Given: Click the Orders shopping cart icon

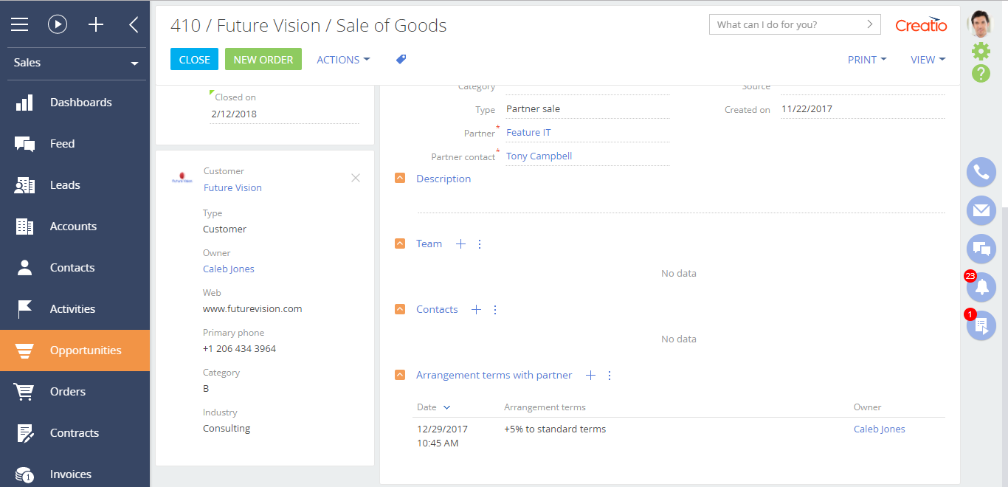Looking at the screenshot, I should click(x=24, y=392).
